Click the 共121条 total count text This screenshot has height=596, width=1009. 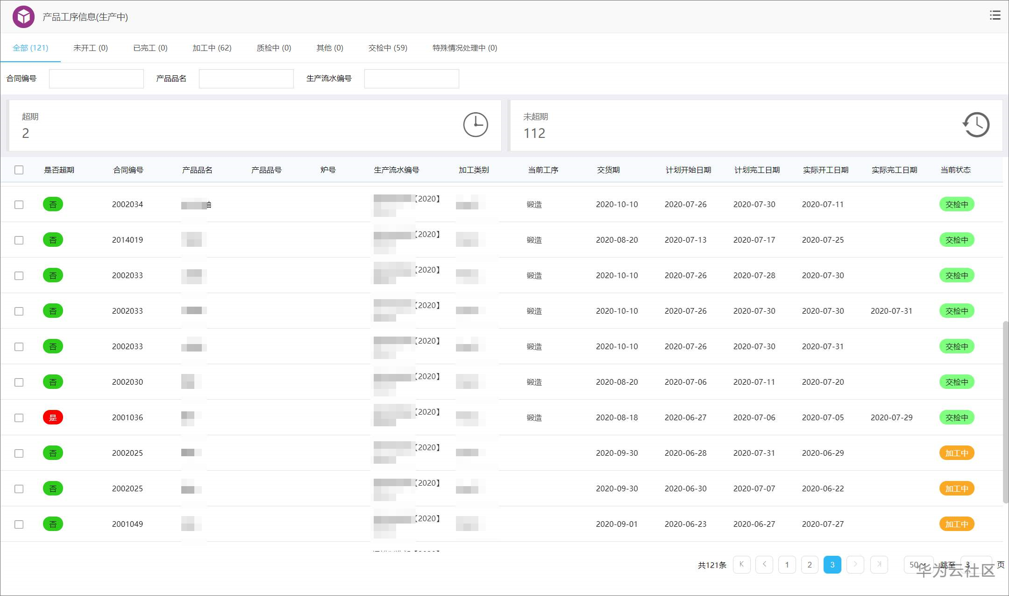click(712, 565)
